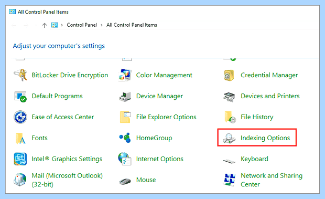Viewport: 325px width, 199px height.
Task: Expand chevron after address bar icon
Action: (62, 25)
